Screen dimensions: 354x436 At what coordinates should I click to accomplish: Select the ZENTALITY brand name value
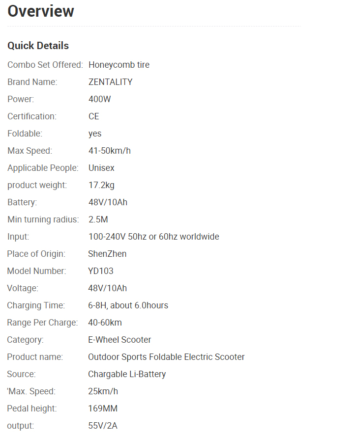click(111, 82)
